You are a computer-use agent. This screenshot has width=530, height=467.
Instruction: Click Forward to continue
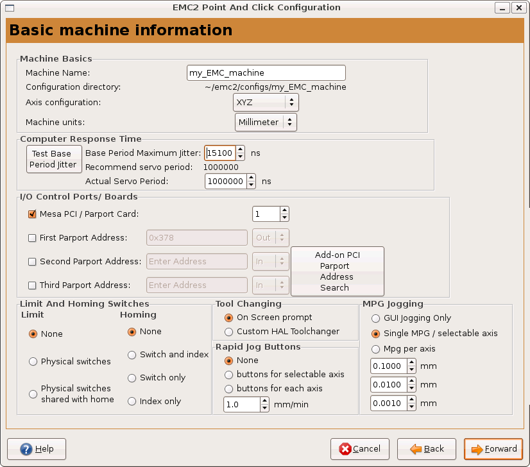[x=493, y=448]
